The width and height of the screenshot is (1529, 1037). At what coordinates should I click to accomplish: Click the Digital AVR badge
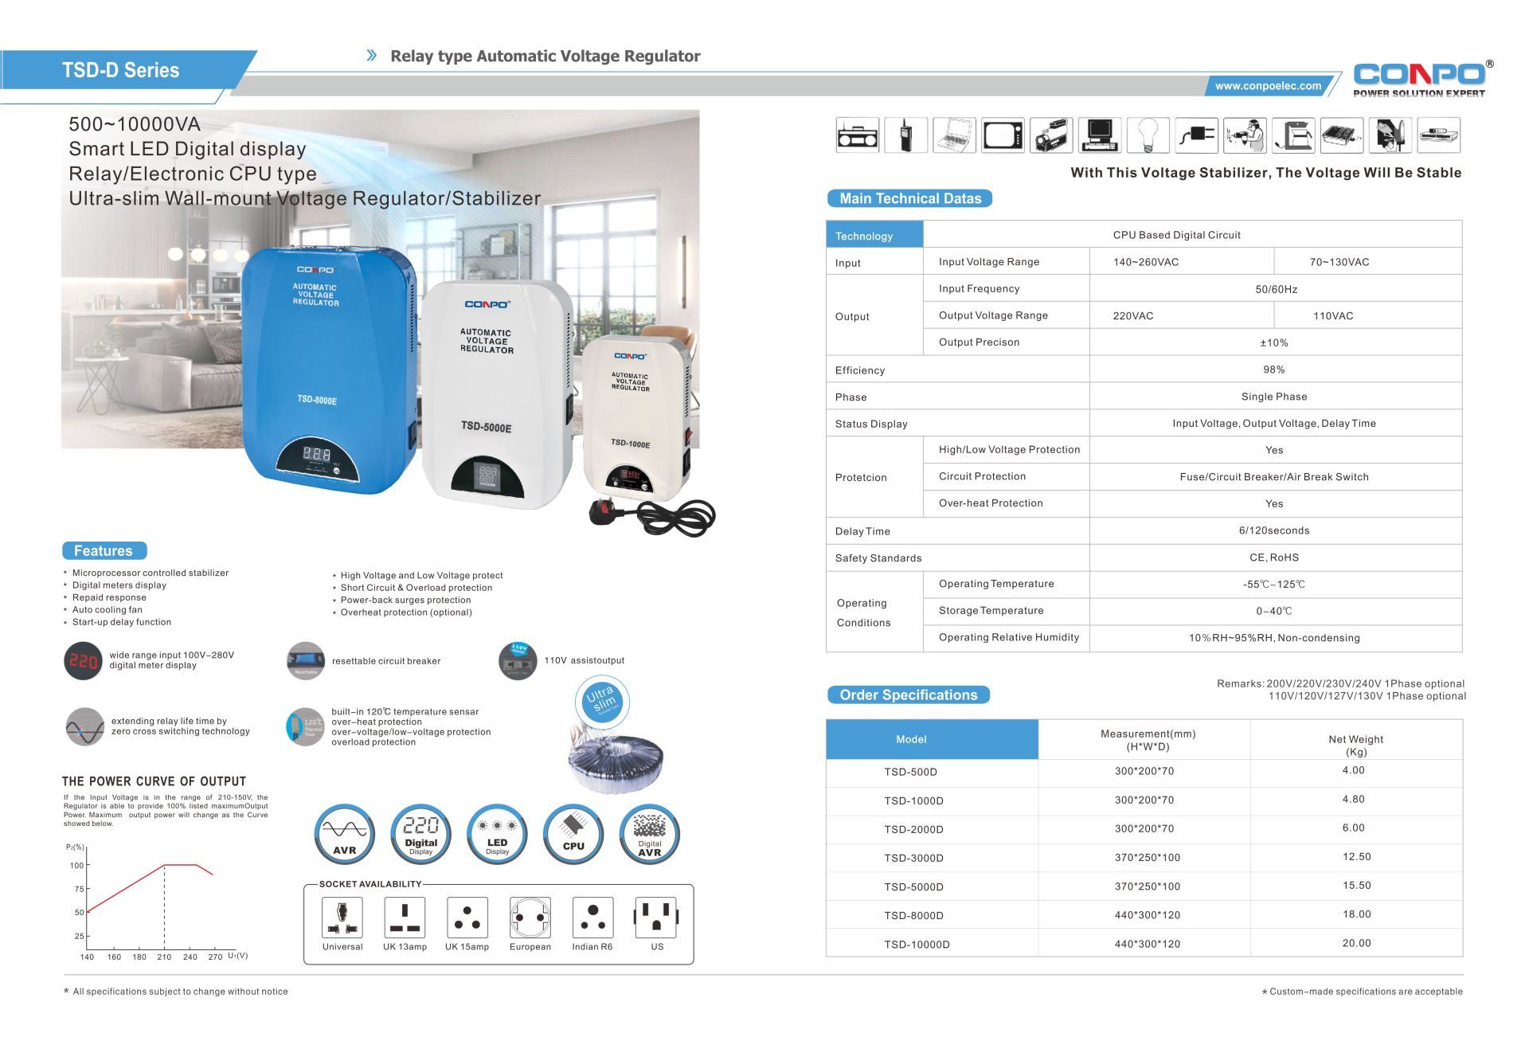650,834
